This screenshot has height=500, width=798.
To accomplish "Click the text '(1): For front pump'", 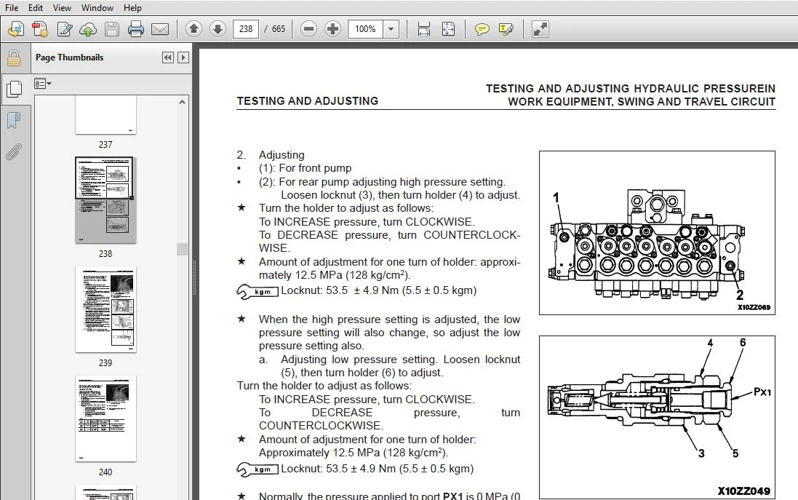I will [x=305, y=168].
